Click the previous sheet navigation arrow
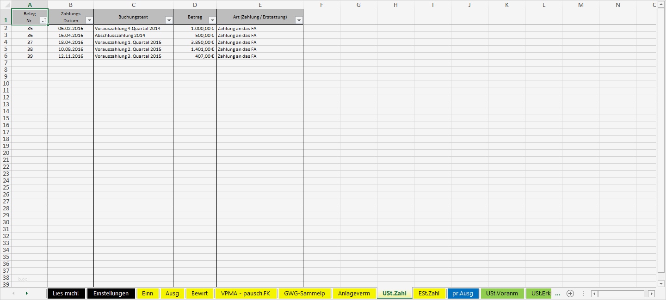The width and height of the screenshot is (666, 300). 13,294
